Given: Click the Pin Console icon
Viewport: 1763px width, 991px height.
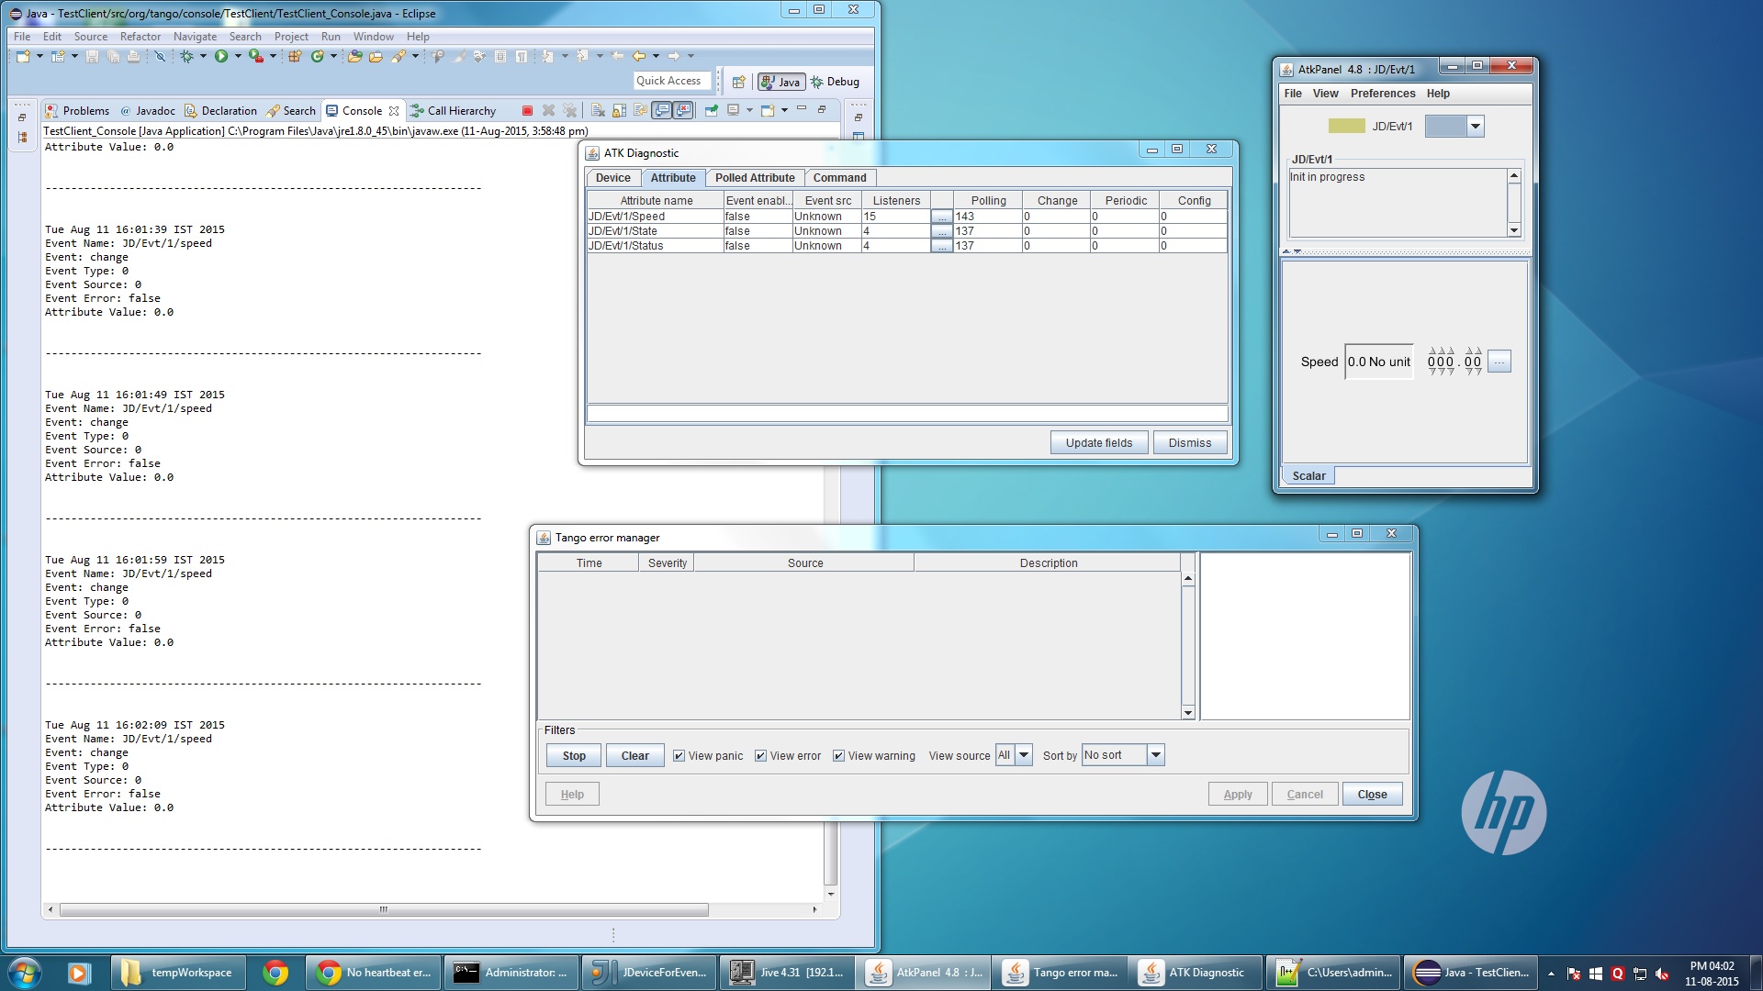Looking at the screenshot, I should coord(712,110).
